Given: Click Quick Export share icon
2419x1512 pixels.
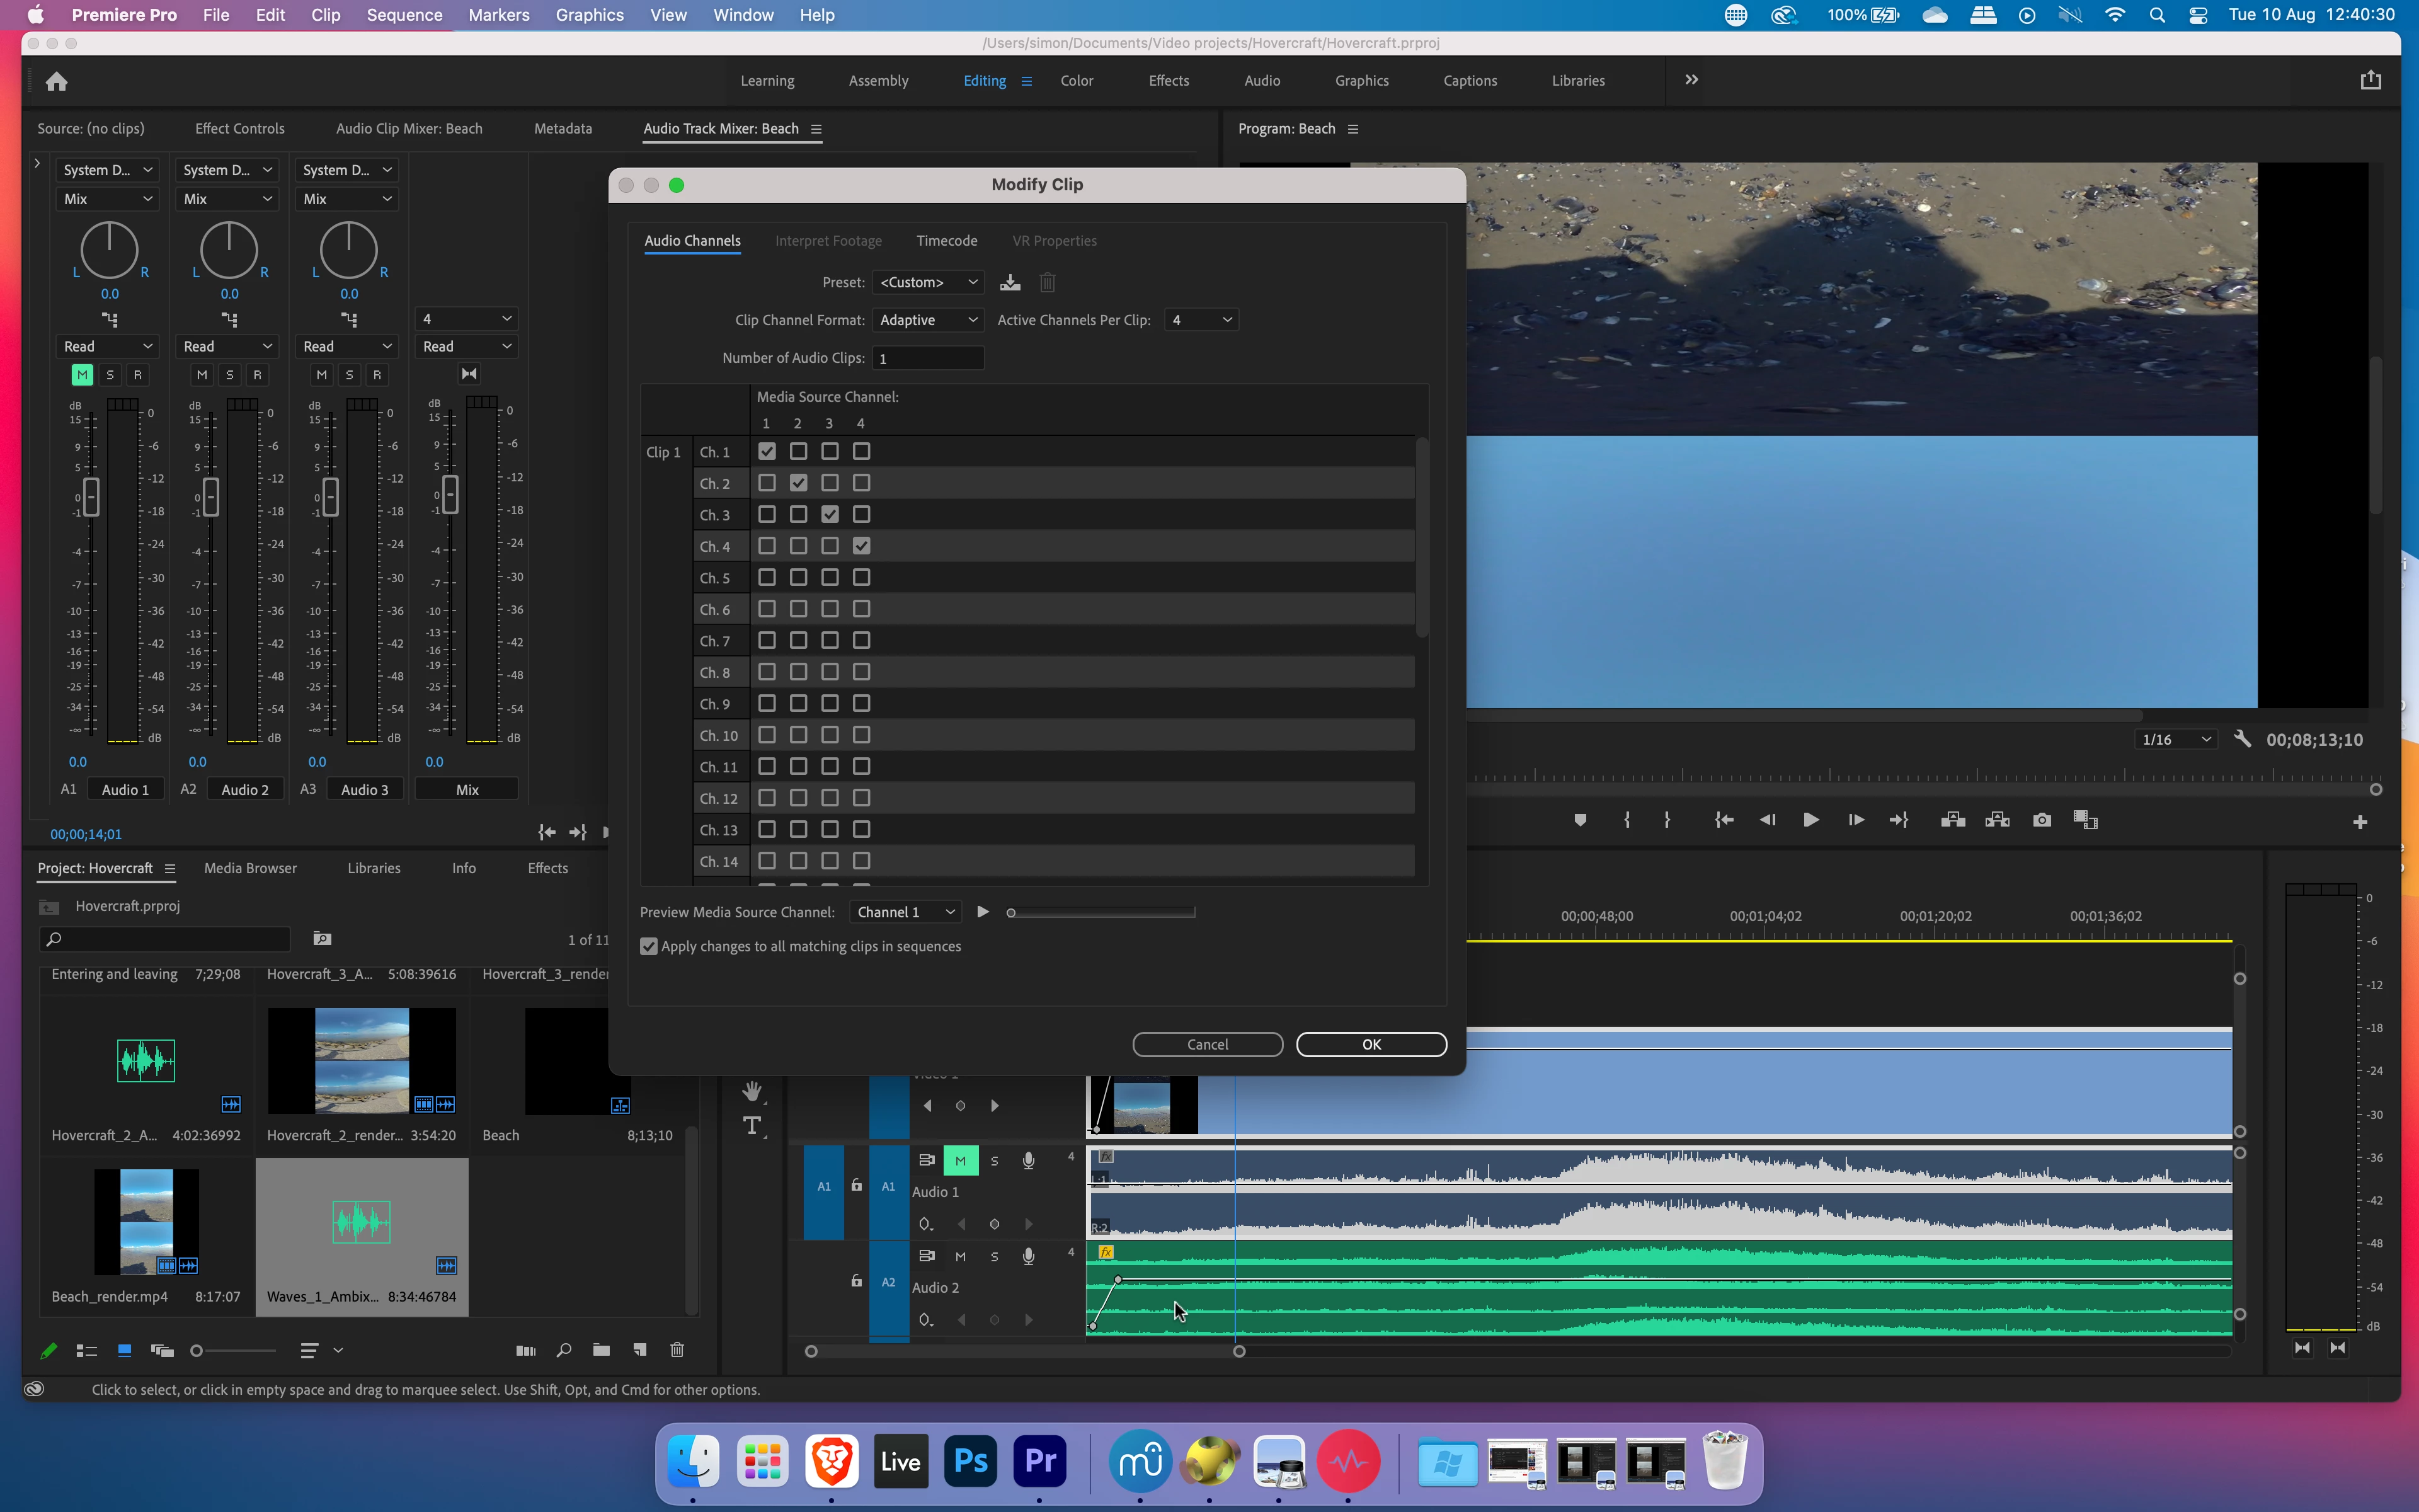Looking at the screenshot, I should [x=2370, y=81].
